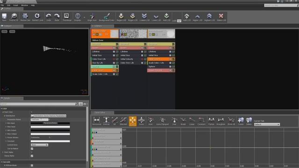This screenshot has width=299, height=168.
Task: Click the curve editor Create tab icon
Action: pos(241,120)
